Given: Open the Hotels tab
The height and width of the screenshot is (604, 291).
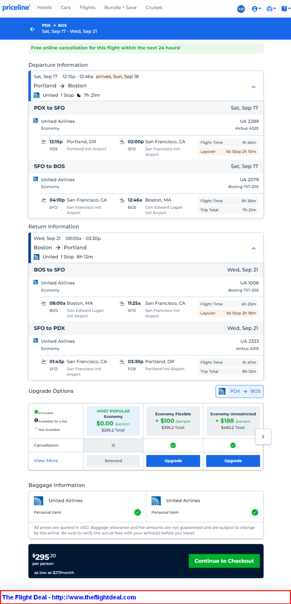Looking at the screenshot, I should tap(44, 8).
